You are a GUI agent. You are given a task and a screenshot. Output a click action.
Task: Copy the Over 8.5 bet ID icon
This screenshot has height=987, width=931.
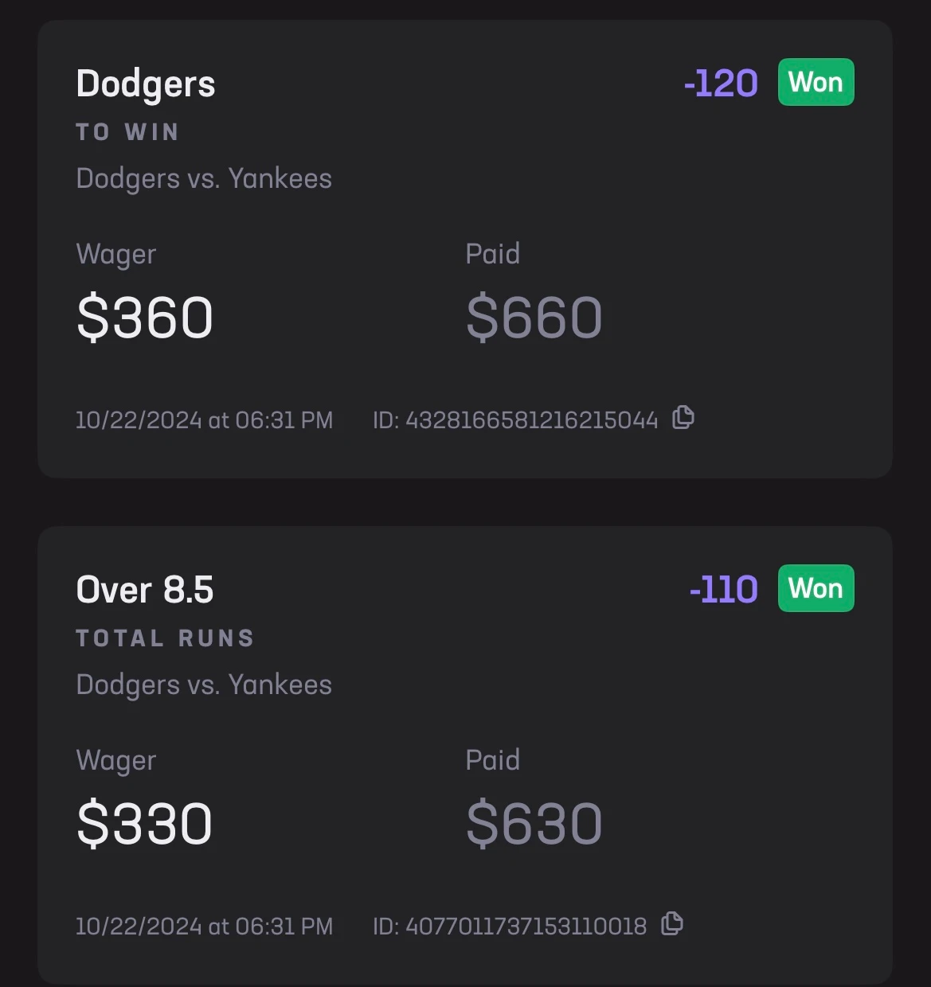[x=672, y=923]
